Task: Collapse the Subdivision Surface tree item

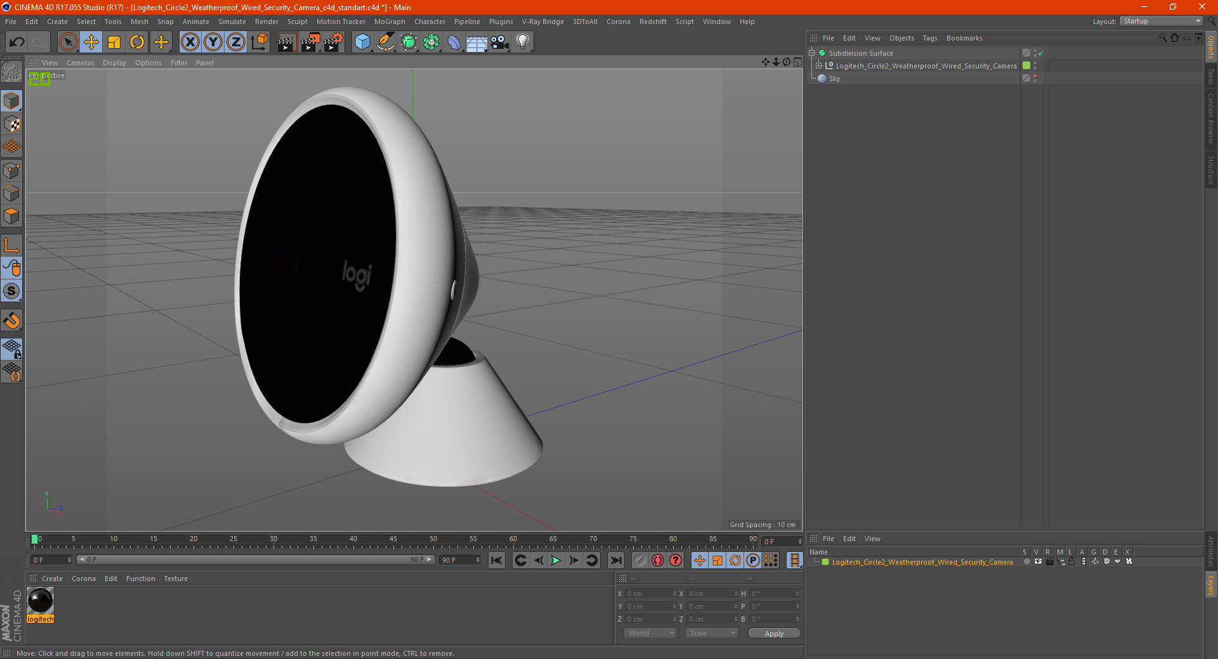Action: [812, 53]
